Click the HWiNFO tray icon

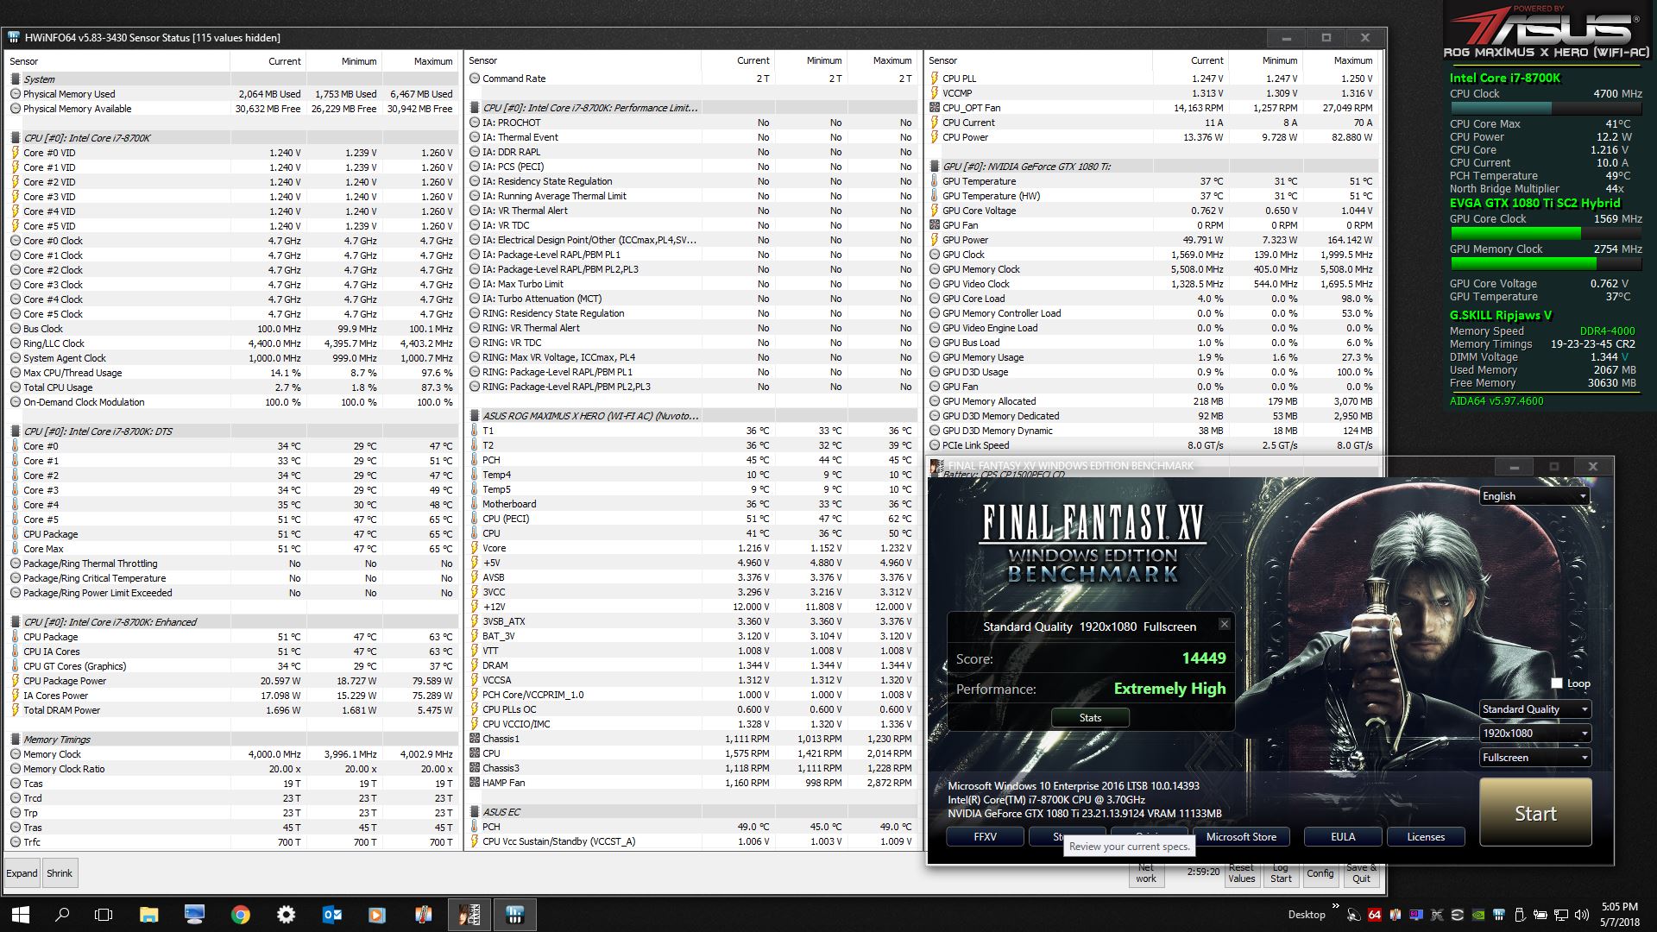click(x=1499, y=915)
